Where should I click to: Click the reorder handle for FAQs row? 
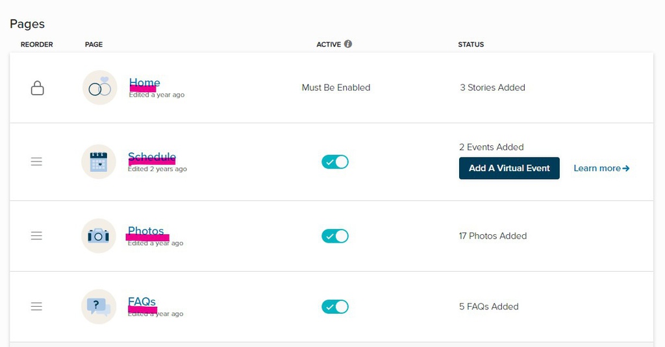pyautogui.click(x=36, y=306)
